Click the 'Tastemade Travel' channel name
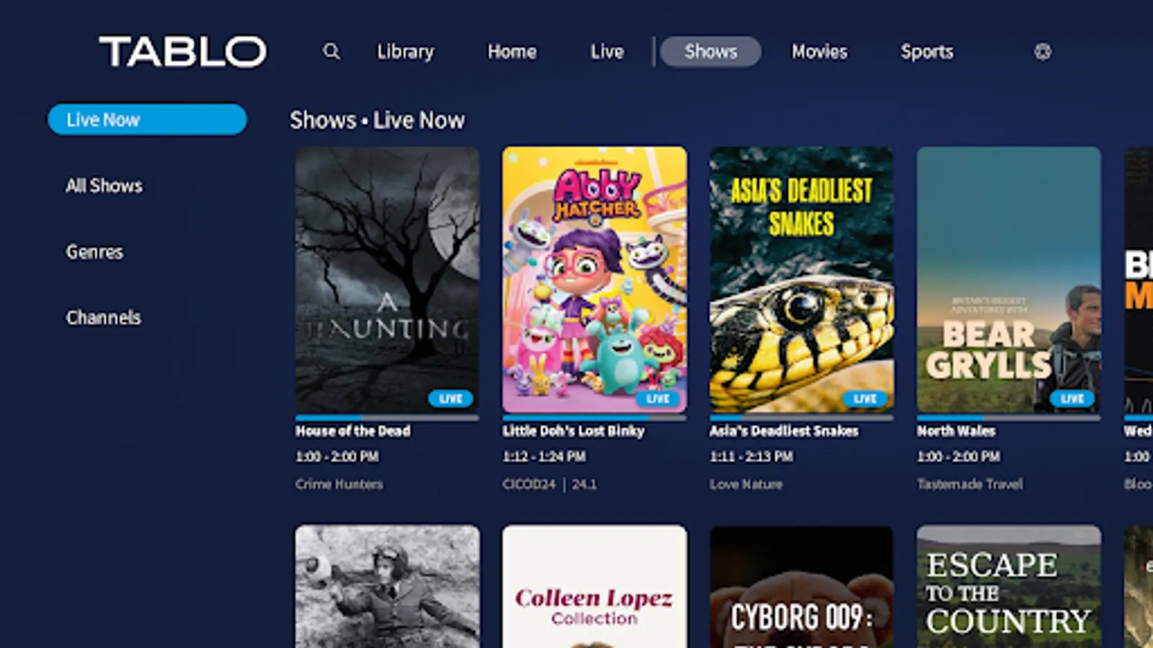Viewport: 1153px width, 648px height. point(970,485)
